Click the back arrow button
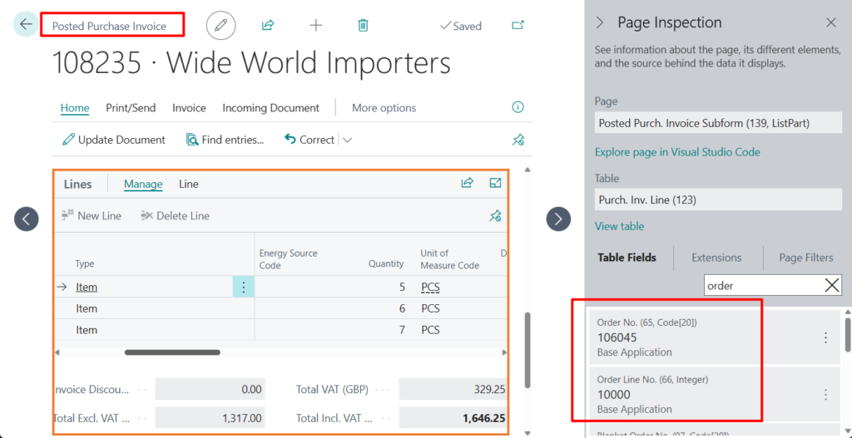This screenshot has width=852, height=438. coord(26,24)
